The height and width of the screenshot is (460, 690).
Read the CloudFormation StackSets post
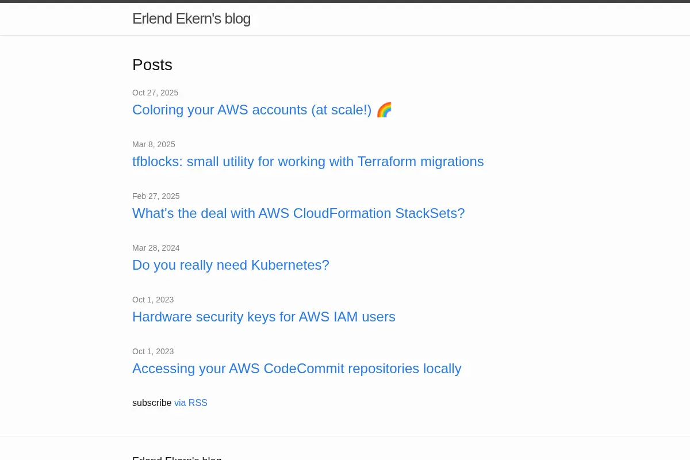tap(298, 213)
